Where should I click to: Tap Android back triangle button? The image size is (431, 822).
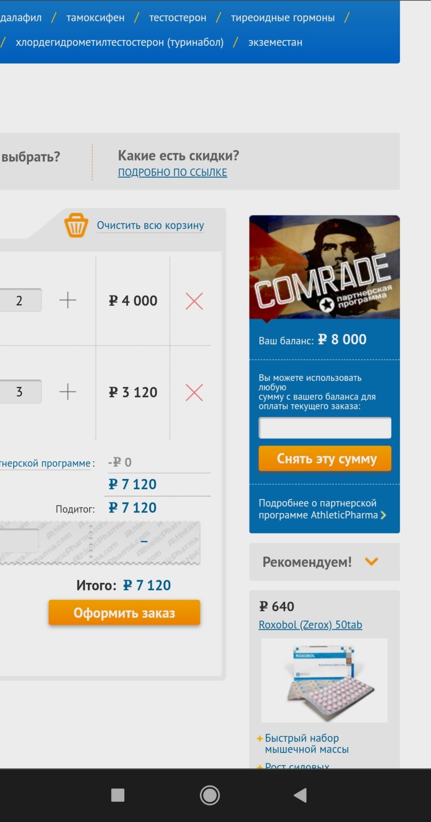coord(301,795)
